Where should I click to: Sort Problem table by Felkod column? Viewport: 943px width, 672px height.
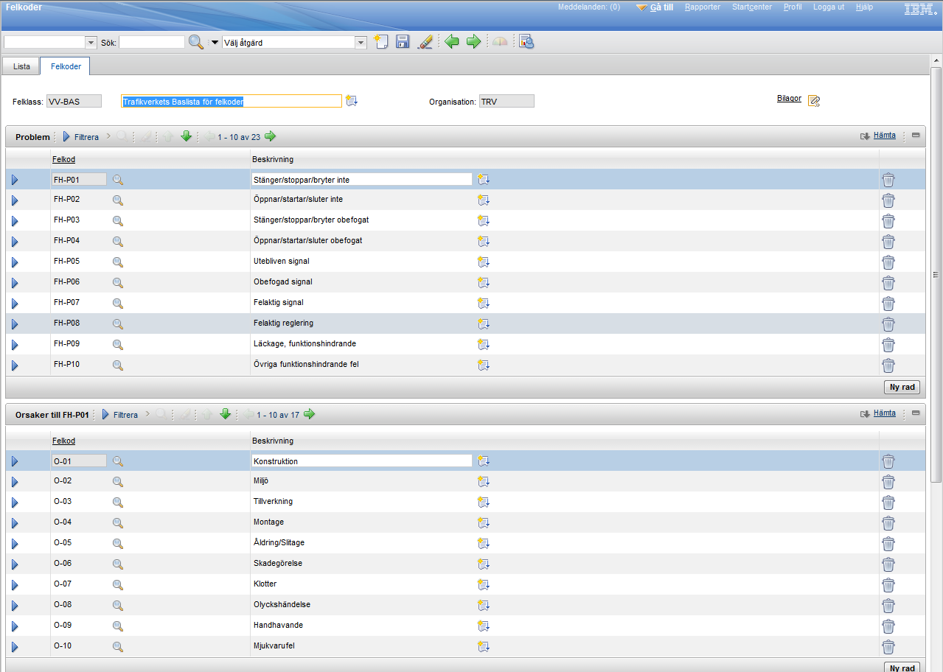(63, 159)
